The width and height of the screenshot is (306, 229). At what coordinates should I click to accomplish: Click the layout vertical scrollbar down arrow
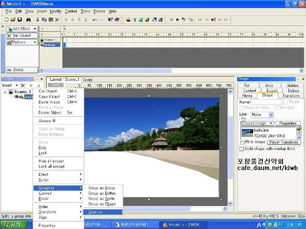point(230,203)
